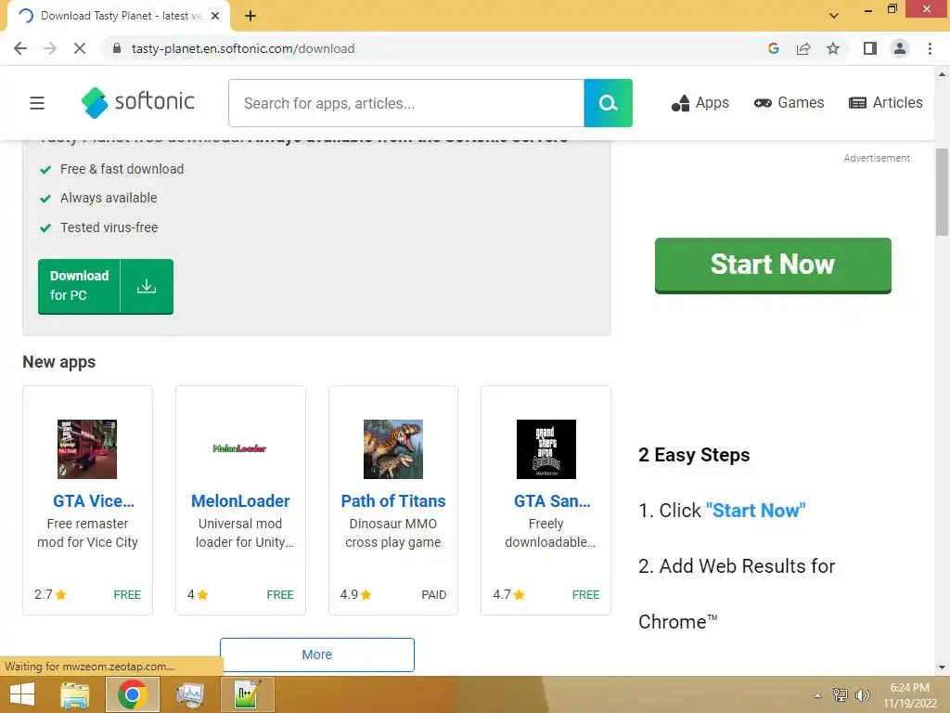Share this page icon
This screenshot has width=950, height=713.
[x=803, y=48]
